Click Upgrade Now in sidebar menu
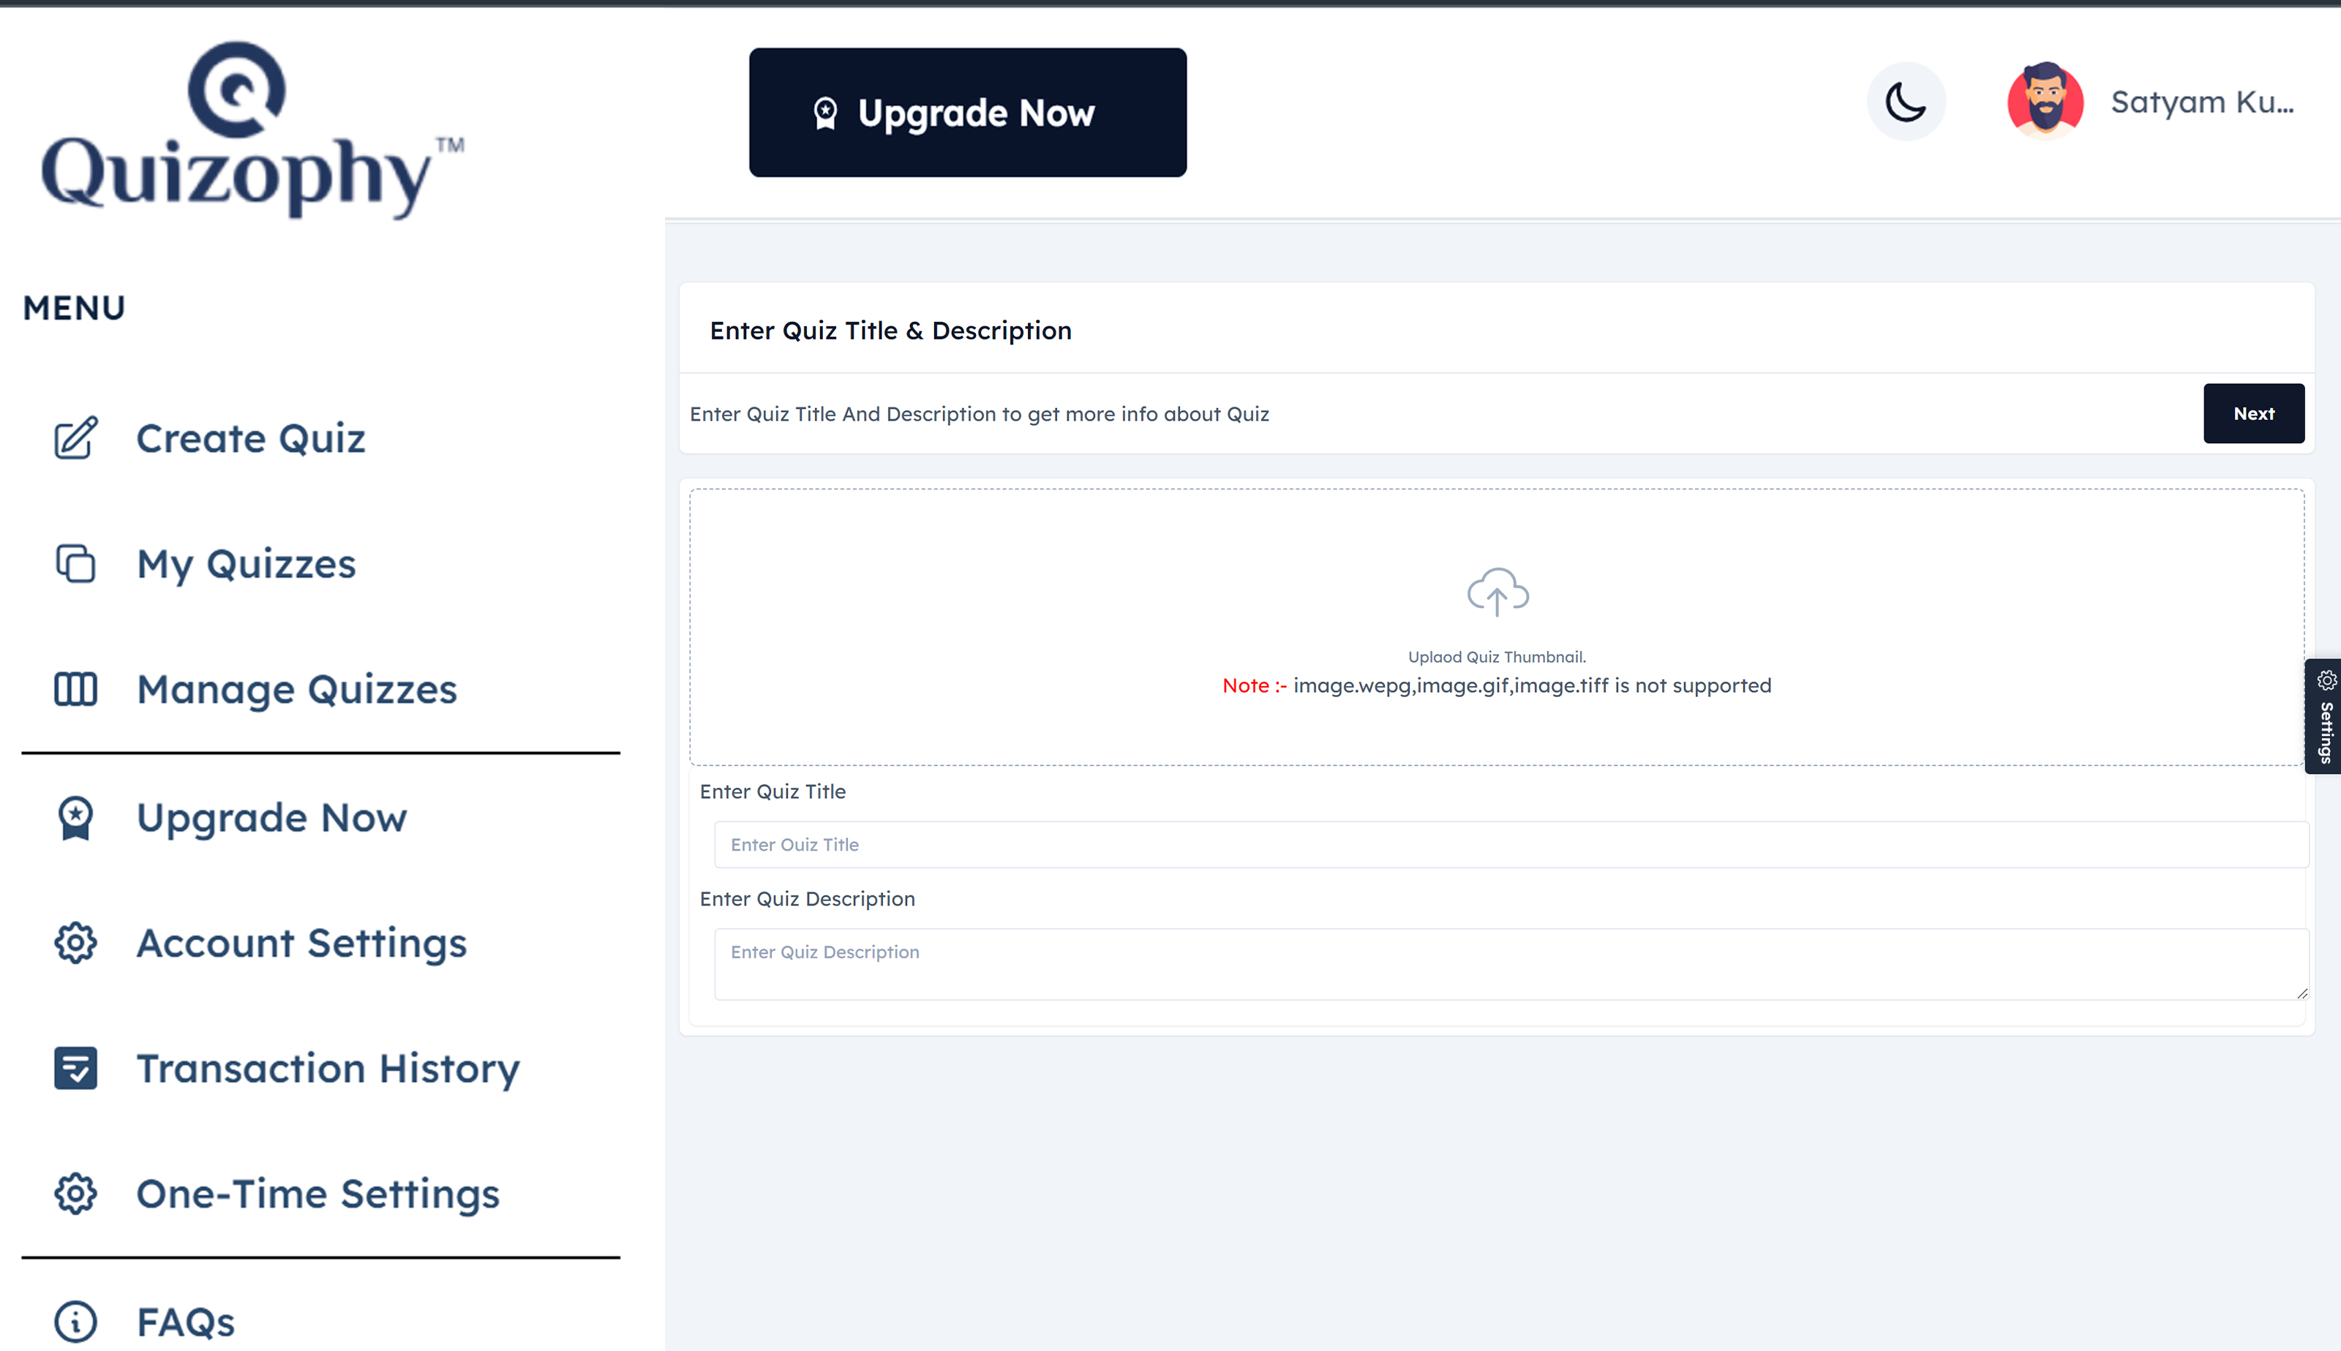 tap(270, 816)
